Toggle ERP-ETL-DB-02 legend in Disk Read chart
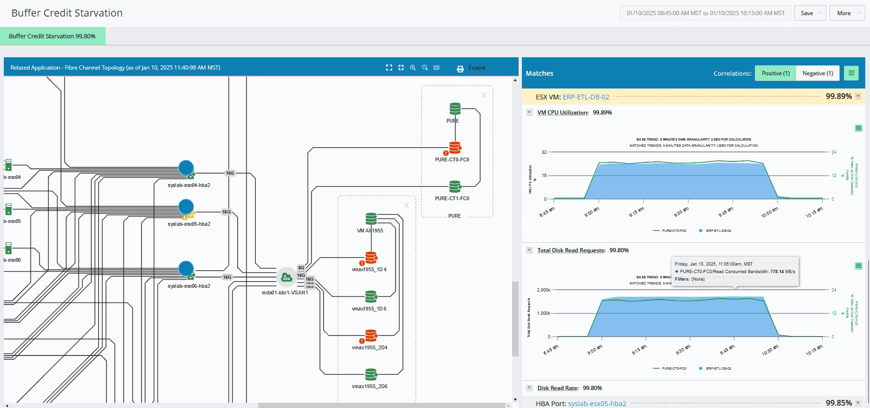The height and width of the screenshot is (408, 870). [715, 368]
